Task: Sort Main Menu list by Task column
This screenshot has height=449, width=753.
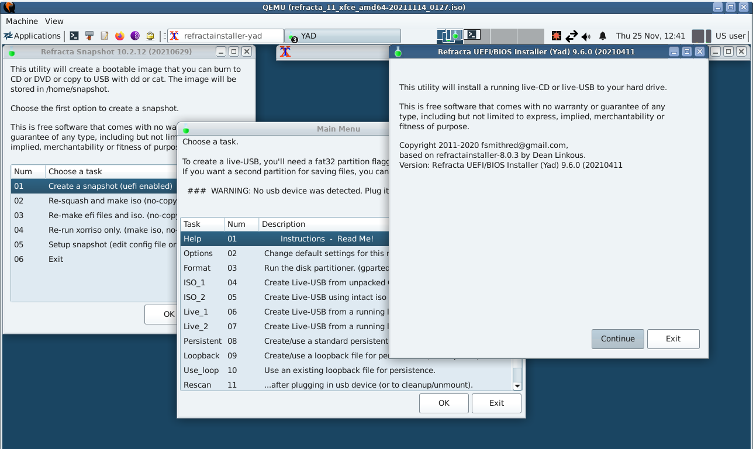Action: (x=202, y=224)
